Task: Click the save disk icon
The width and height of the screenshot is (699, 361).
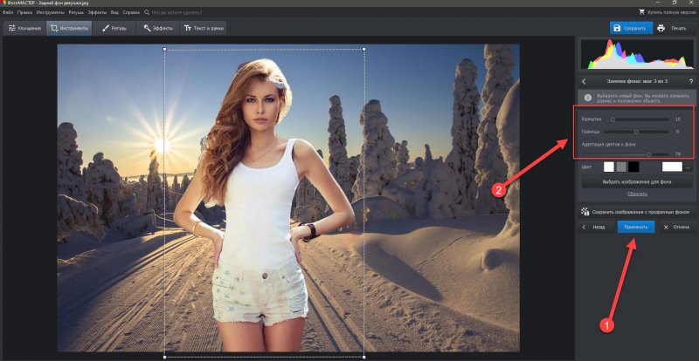Action: (617, 28)
